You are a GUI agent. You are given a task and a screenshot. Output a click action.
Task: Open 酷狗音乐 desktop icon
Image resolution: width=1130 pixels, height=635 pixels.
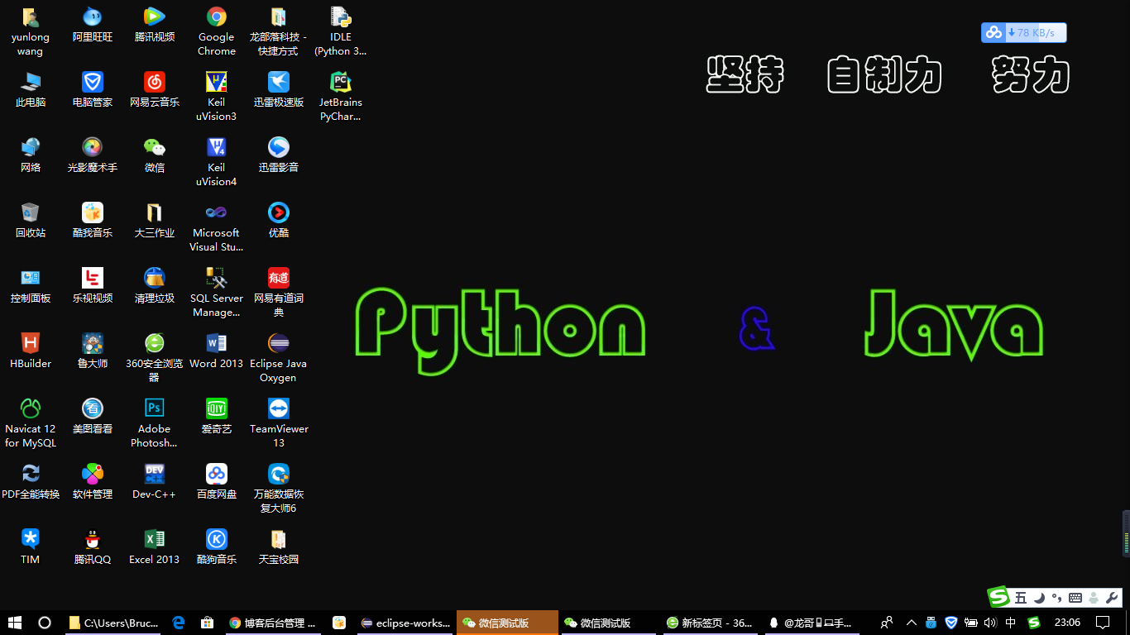(217, 547)
